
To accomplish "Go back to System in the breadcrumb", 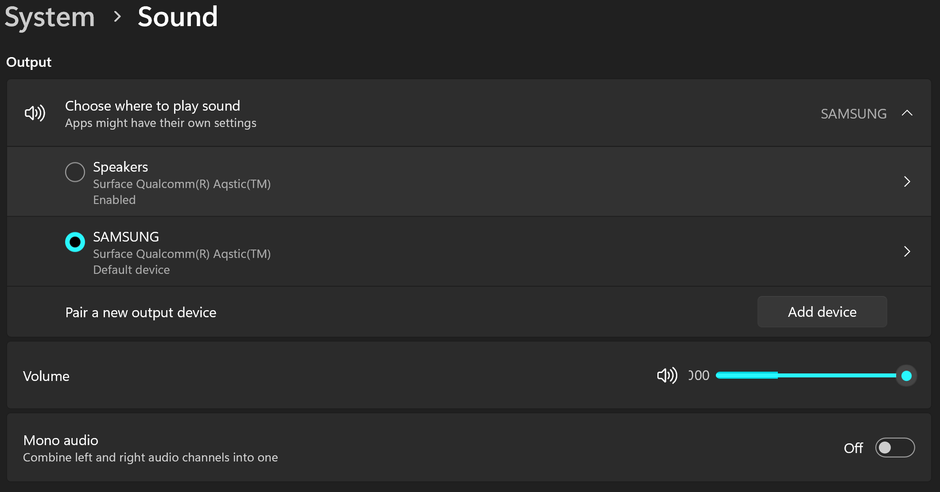I will [50, 17].
